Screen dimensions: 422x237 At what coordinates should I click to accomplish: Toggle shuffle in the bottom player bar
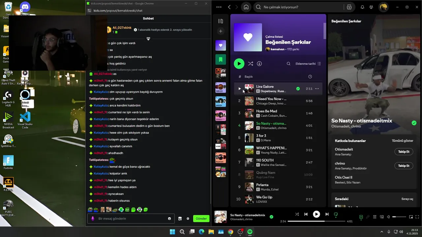point(297,214)
